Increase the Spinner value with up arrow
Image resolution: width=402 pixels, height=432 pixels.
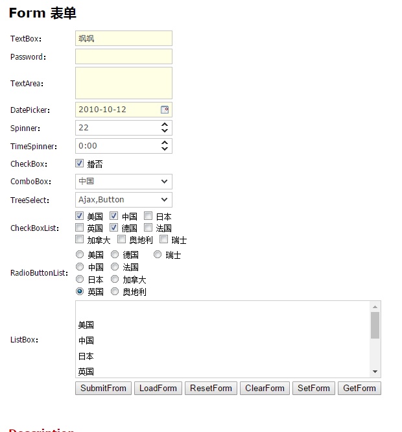[165, 125]
